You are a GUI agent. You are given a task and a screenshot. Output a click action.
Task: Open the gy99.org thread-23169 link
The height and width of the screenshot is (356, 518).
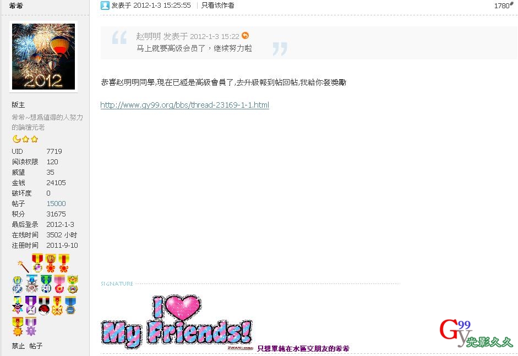click(184, 105)
